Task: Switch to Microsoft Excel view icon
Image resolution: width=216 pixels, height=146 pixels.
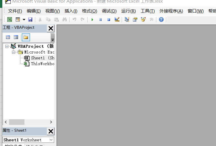Action: (10, 19)
